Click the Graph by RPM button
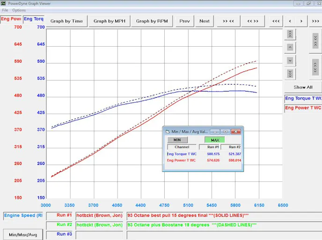Screen dimensions: 322x240 click(x=152, y=21)
